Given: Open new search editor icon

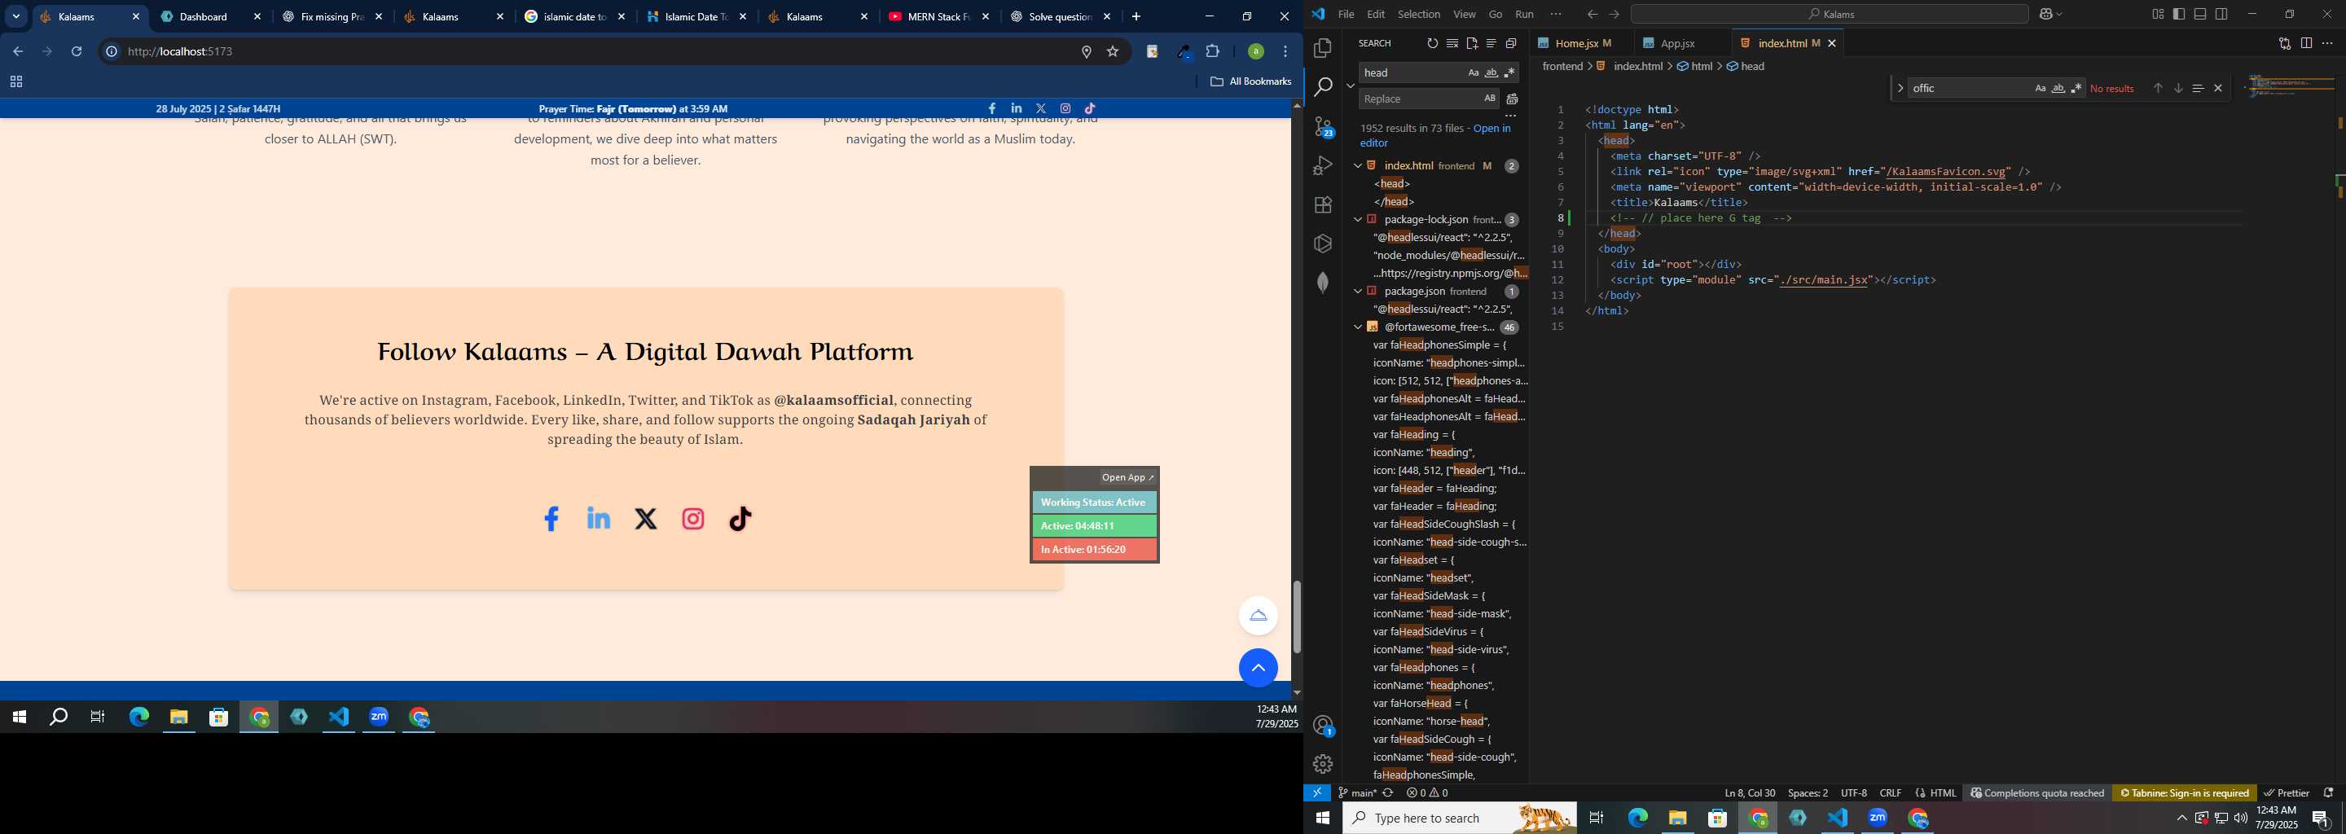Looking at the screenshot, I should [x=1472, y=44].
